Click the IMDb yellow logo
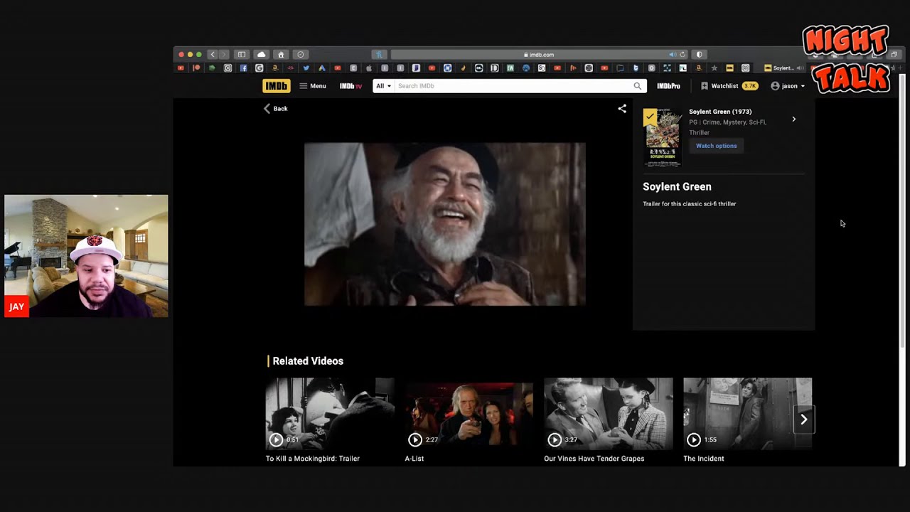This screenshot has height=512, width=910. pos(276,86)
